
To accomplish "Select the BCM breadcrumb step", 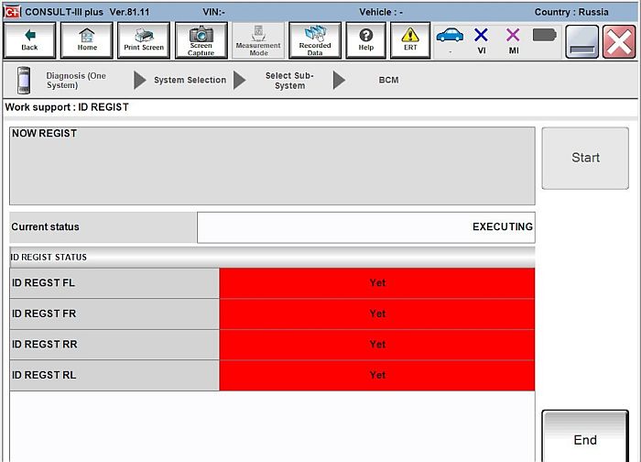I will click(x=388, y=80).
